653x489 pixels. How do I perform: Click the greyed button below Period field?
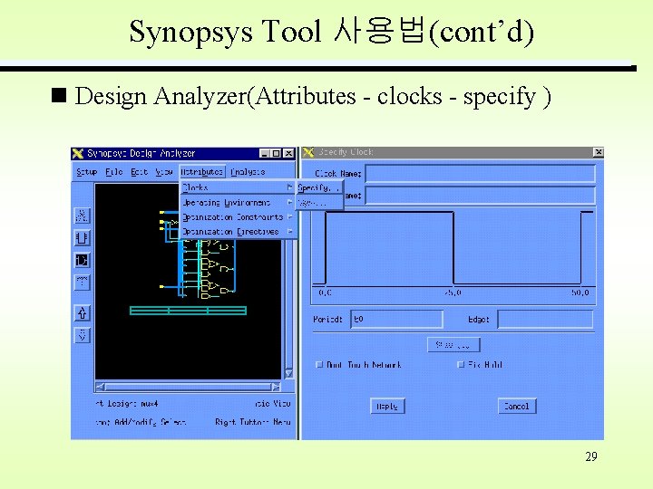coord(454,345)
